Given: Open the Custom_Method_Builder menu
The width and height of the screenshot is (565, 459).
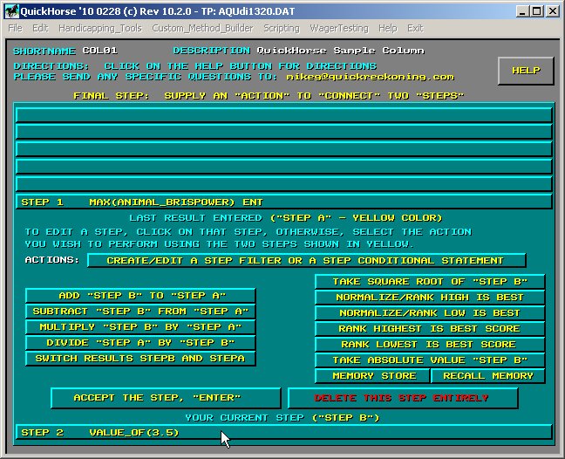Looking at the screenshot, I should click(202, 28).
